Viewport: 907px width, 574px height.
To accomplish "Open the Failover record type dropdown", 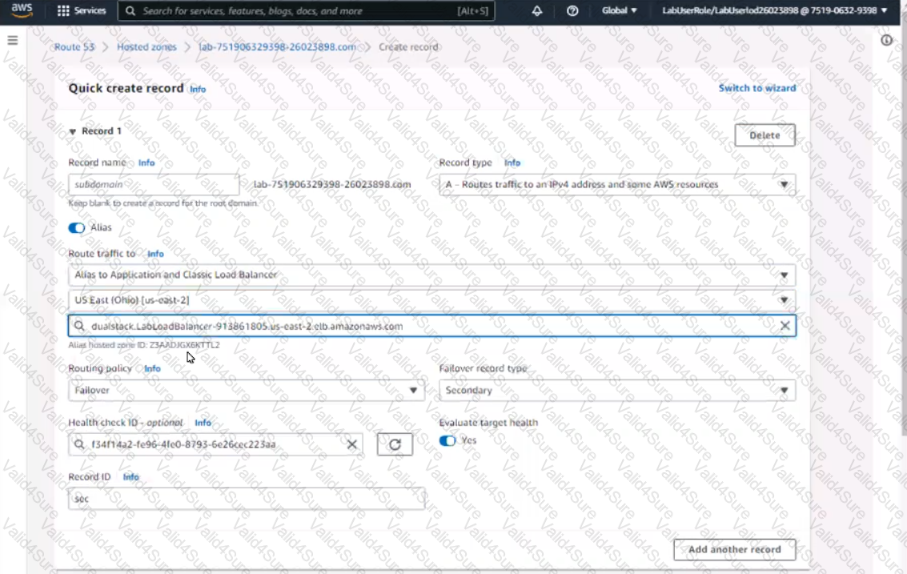I will click(616, 391).
